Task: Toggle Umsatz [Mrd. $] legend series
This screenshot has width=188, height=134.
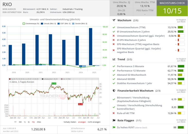Action: (48, 24)
